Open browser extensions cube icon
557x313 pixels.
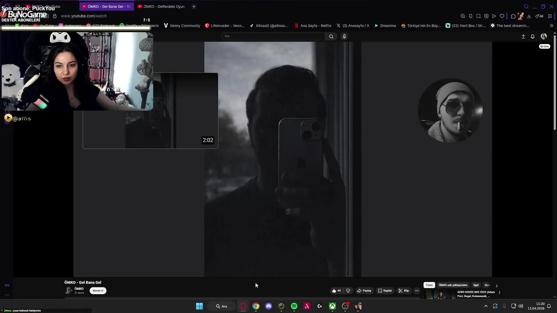point(513,16)
